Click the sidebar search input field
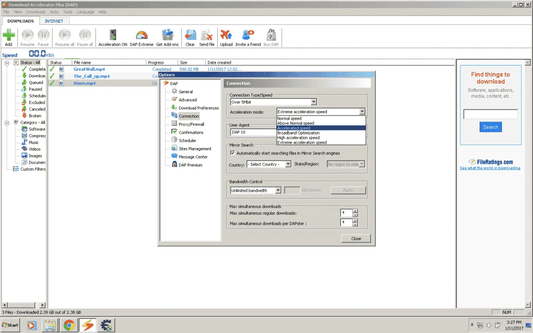Viewport: 533px width, 333px height. coord(490,114)
